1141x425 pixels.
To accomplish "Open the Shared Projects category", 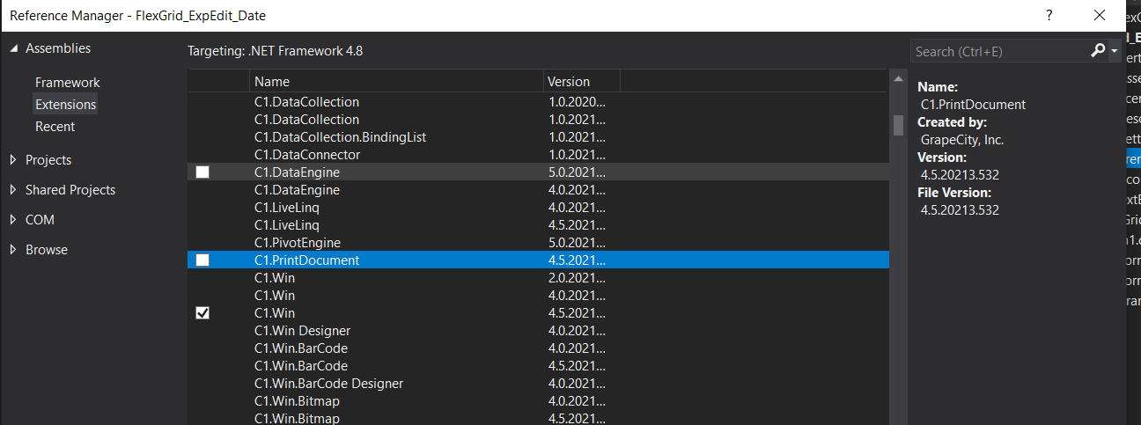I will pyautogui.click(x=70, y=190).
